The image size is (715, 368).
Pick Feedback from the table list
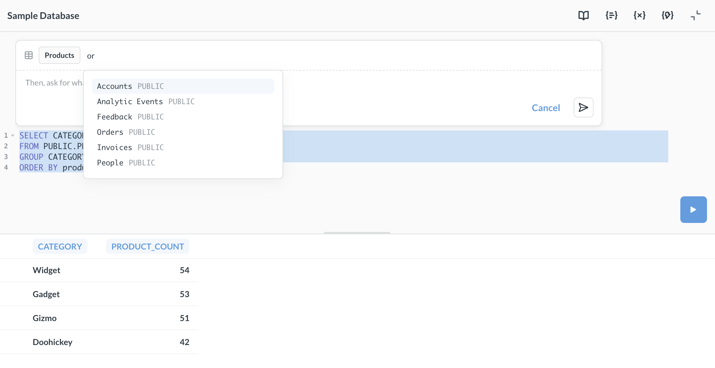pos(130,116)
